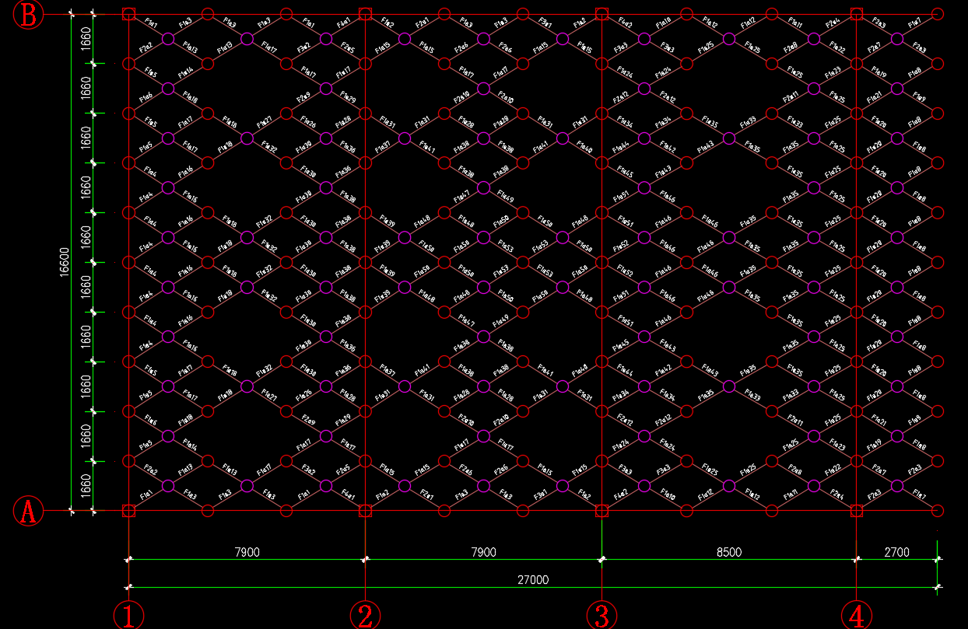This screenshot has height=629, width=968.
Task: Pick the square column marker at B-3
Action: [x=601, y=14]
